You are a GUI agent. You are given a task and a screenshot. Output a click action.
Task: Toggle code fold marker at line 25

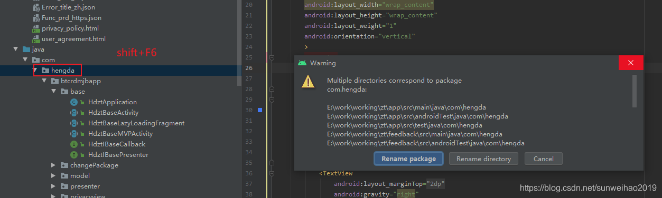pyautogui.click(x=272, y=57)
